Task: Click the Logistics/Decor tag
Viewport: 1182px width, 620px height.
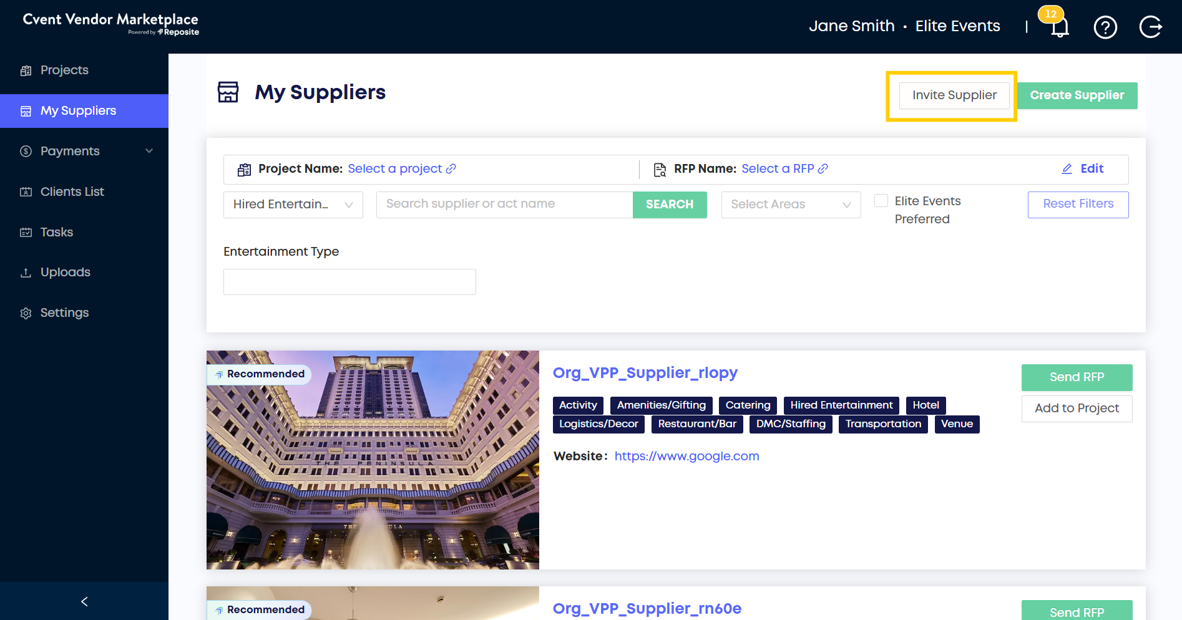Action: 598,424
